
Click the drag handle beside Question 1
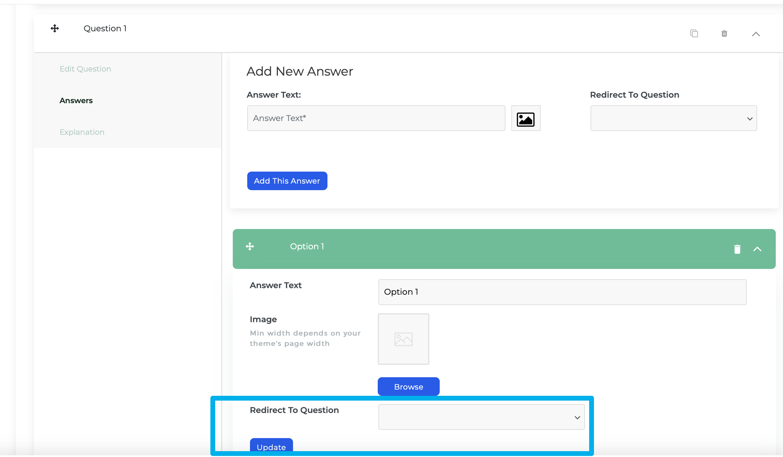click(55, 28)
